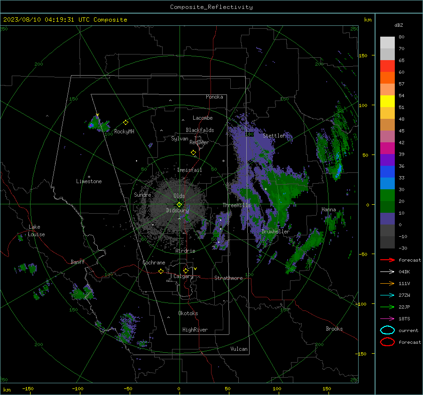Click the Calgary city label
The height and width of the screenshot is (395, 423).
click(183, 276)
